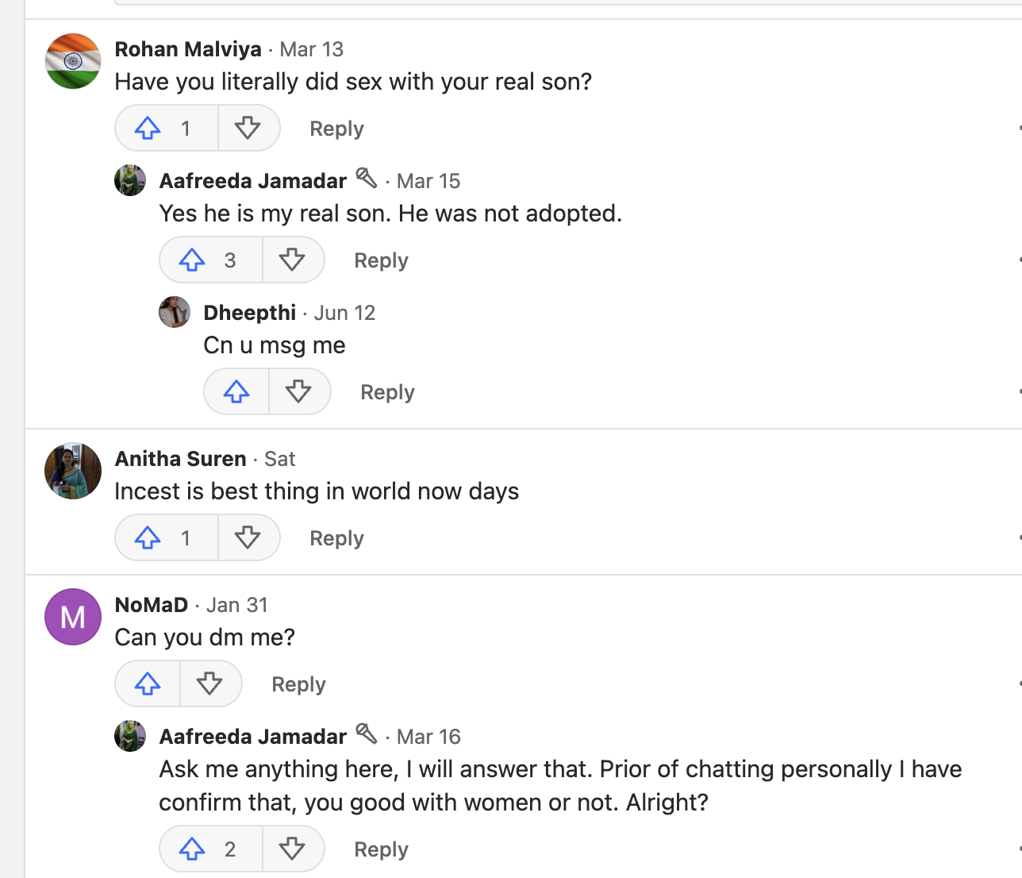Upvote Anitha Suren's comment
The width and height of the screenshot is (1022, 878).
pos(148,537)
